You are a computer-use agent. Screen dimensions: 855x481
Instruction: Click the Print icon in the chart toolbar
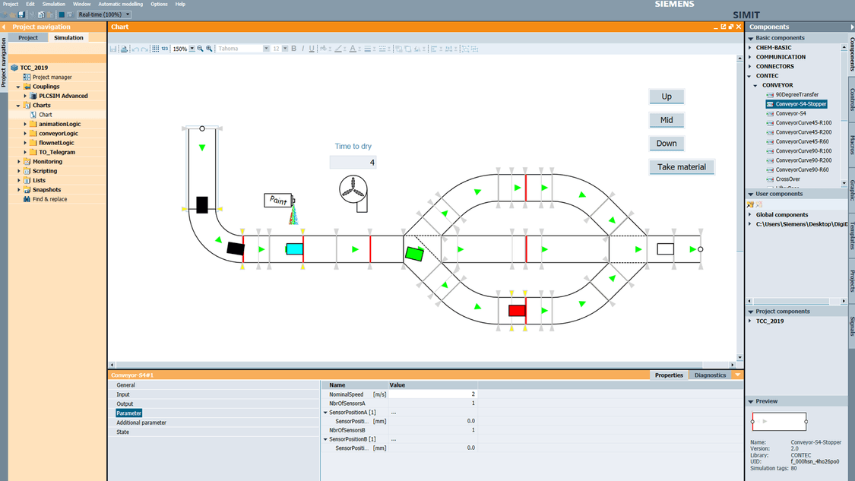click(x=125, y=49)
